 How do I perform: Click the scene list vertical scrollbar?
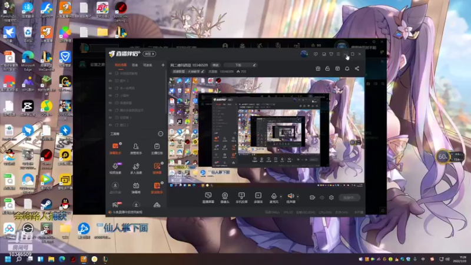[x=165, y=92]
